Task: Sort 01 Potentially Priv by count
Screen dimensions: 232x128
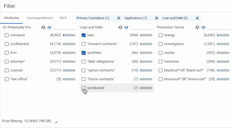Action: click(49, 27)
